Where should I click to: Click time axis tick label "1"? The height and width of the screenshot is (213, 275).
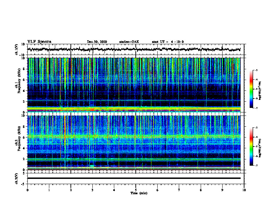point(49,190)
